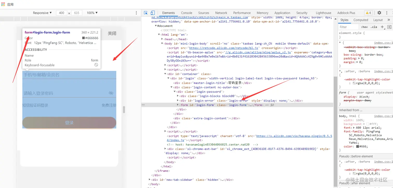This screenshot has height=188, width=393.
Task: Expand the head element node
Action: [162, 39]
